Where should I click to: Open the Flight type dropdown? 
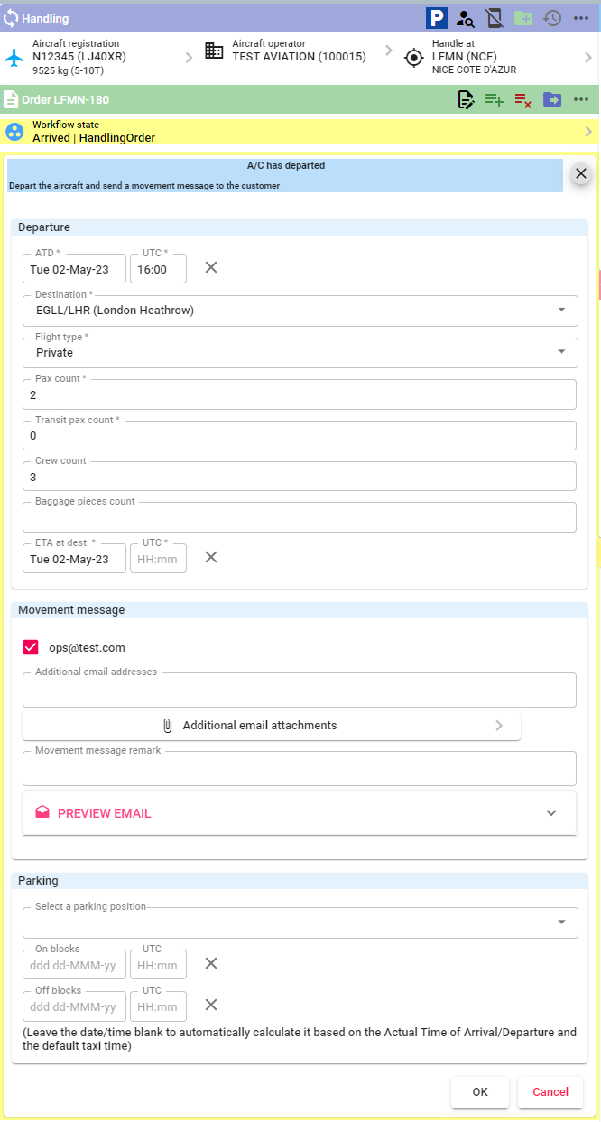tap(300, 352)
